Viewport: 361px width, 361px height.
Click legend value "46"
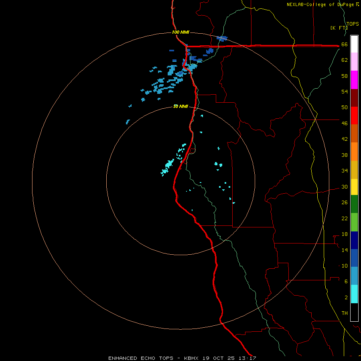pyautogui.click(x=345, y=124)
